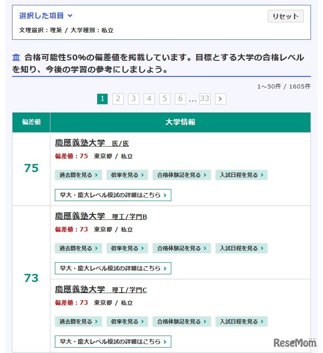The height and width of the screenshot is (353, 323).
Task: Select current page 1 in pagination
Action: pos(102,99)
